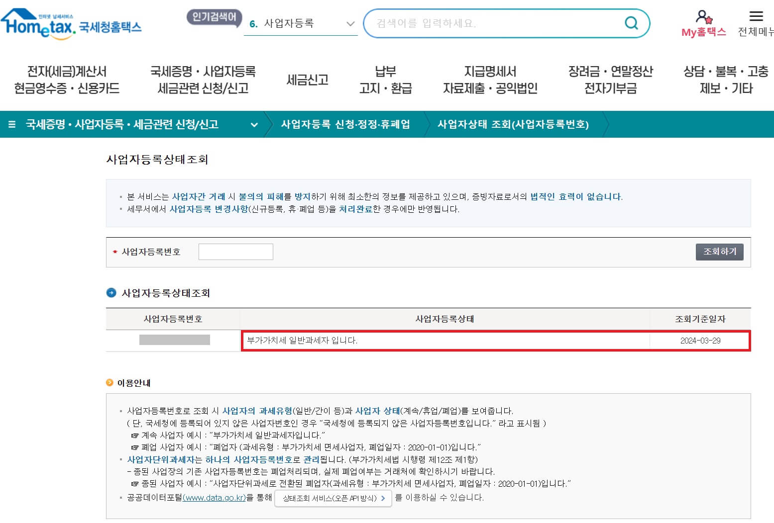774x523 pixels.
Task: Select 사업자등록 신청·정정·휴폐업 breadcrumb tab
Action: (345, 125)
